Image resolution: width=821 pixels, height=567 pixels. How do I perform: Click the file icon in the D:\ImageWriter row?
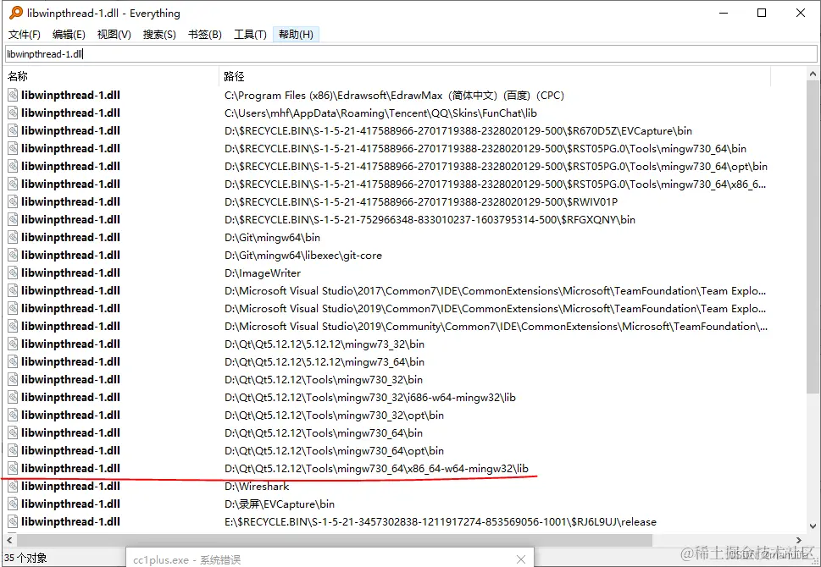coord(13,272)
